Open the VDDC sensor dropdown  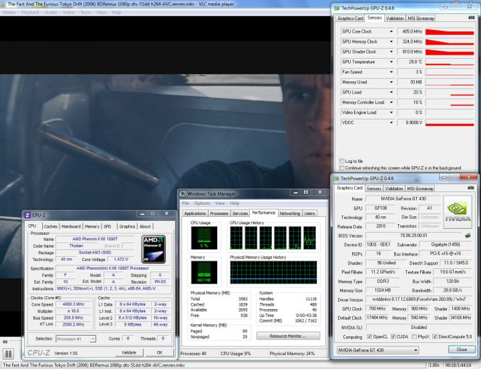click(391, 122)
